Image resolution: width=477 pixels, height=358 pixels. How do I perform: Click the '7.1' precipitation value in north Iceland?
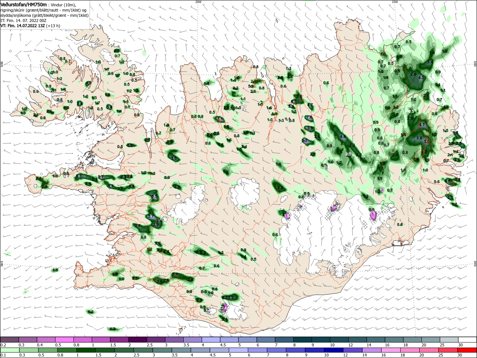(219, 119)
